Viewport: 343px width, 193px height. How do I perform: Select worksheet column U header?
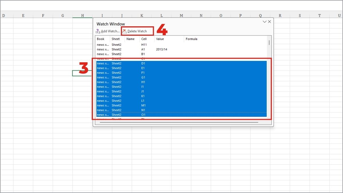click(x=336, y=16)
